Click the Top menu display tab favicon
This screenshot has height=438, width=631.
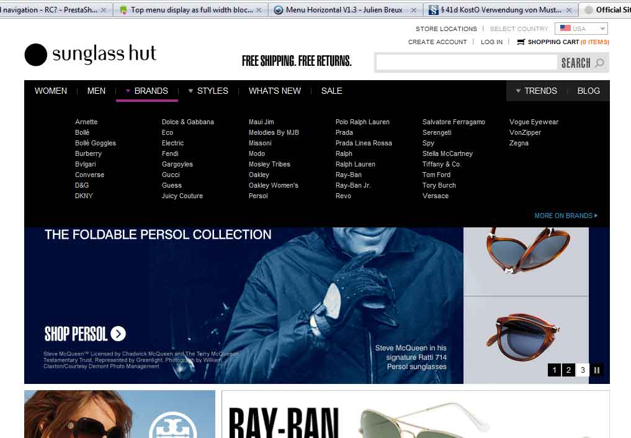pos(123,10)
